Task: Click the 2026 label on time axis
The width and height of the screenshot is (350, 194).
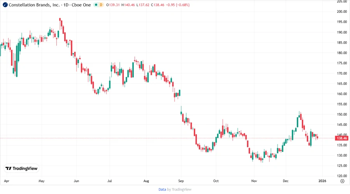Action: point(322,181)
